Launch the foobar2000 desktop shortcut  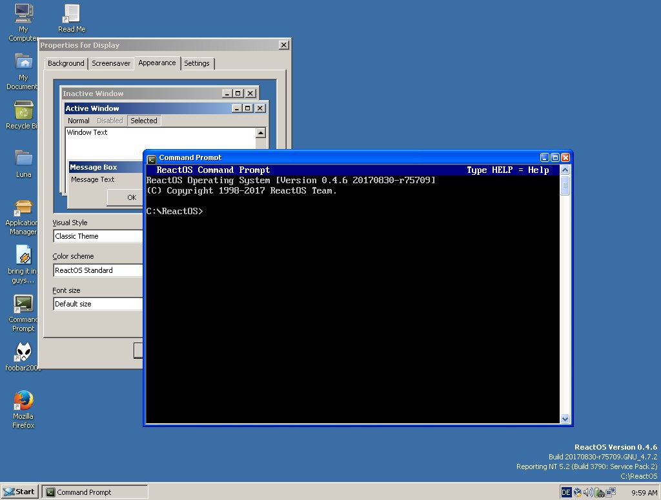click(23, 356)
